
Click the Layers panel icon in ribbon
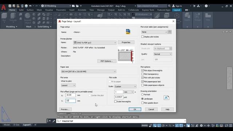187,17
